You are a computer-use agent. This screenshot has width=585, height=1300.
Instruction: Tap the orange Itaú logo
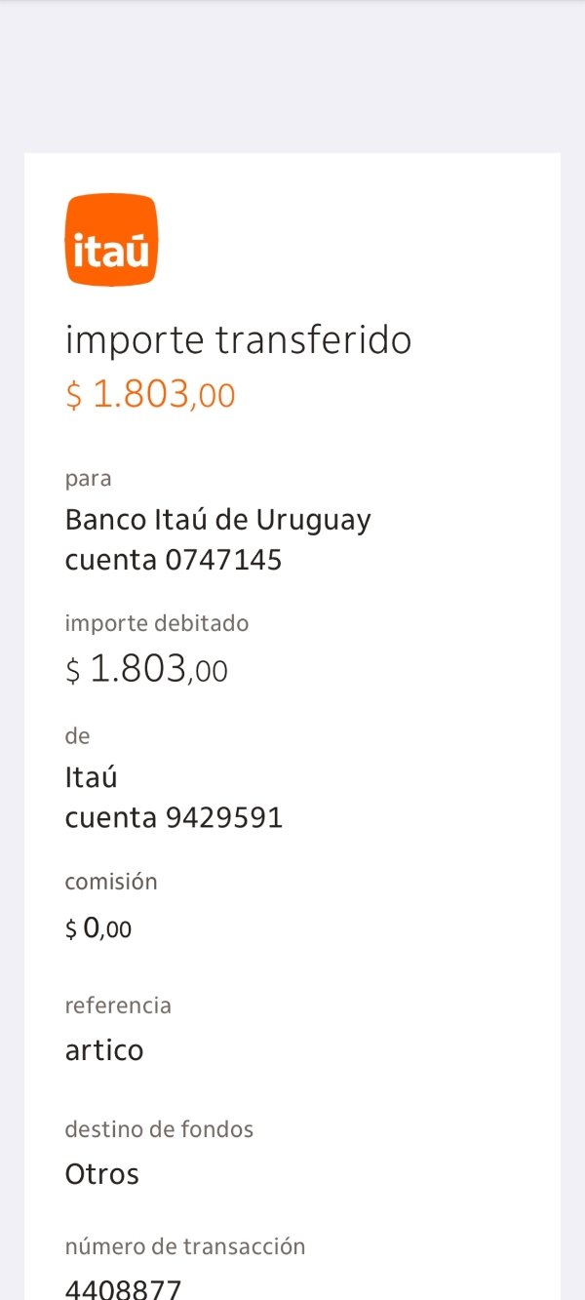click(x=111, y=240)
